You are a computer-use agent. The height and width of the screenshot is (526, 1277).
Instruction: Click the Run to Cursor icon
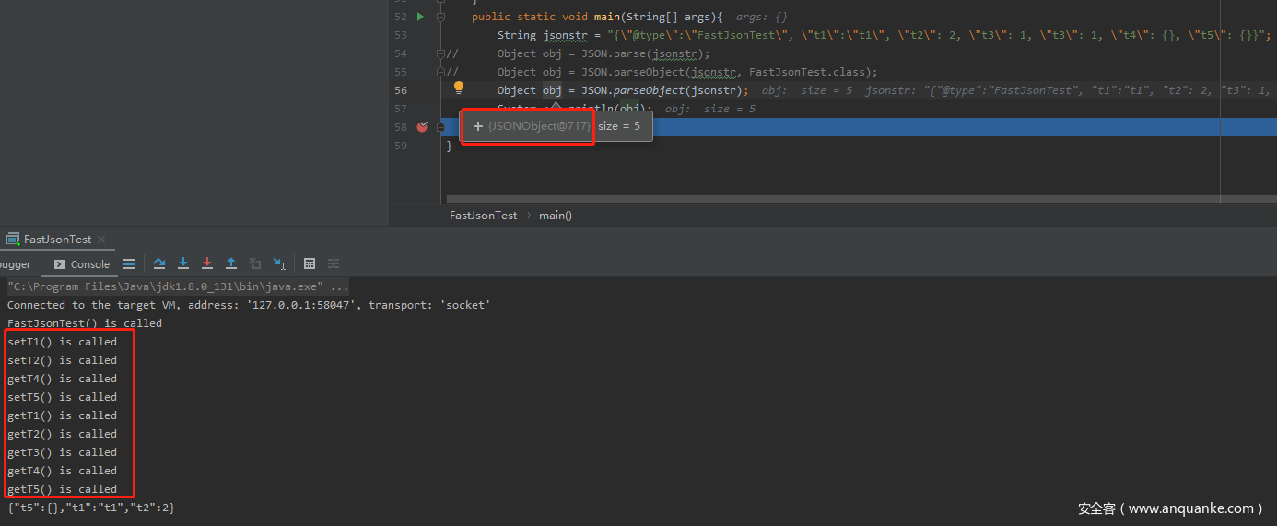(x=279, y=263)
